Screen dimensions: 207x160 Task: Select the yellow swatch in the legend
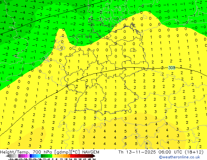[53, 156]
